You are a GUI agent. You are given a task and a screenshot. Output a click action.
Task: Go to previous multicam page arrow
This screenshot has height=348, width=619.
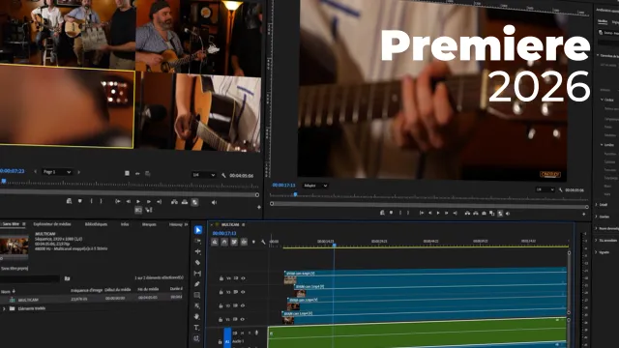35,172
